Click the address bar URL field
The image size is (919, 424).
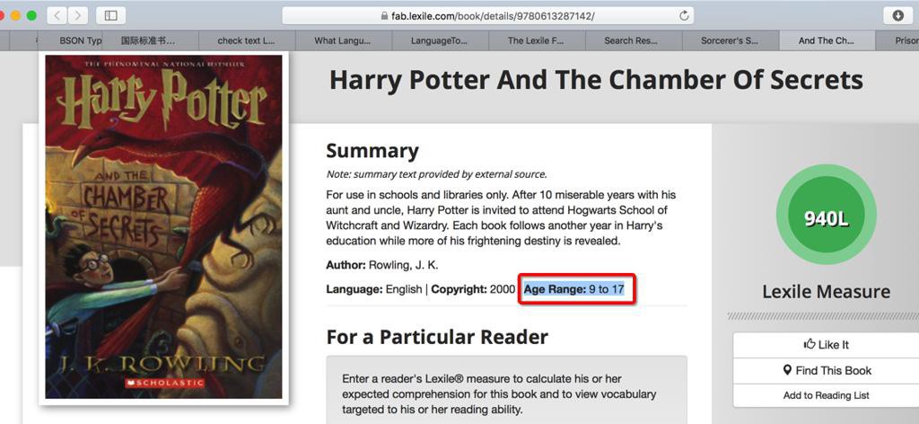click(487, 16)
